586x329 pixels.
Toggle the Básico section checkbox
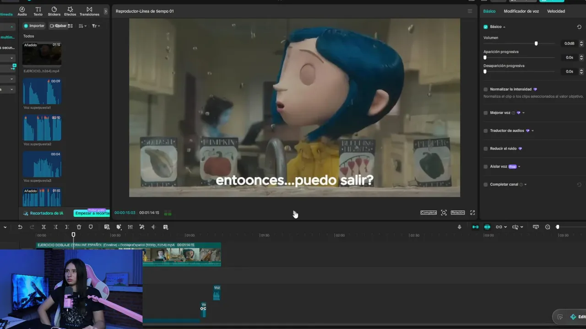click(x=486, y=27)
